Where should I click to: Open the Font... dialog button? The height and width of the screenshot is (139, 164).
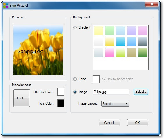[22, 98]
